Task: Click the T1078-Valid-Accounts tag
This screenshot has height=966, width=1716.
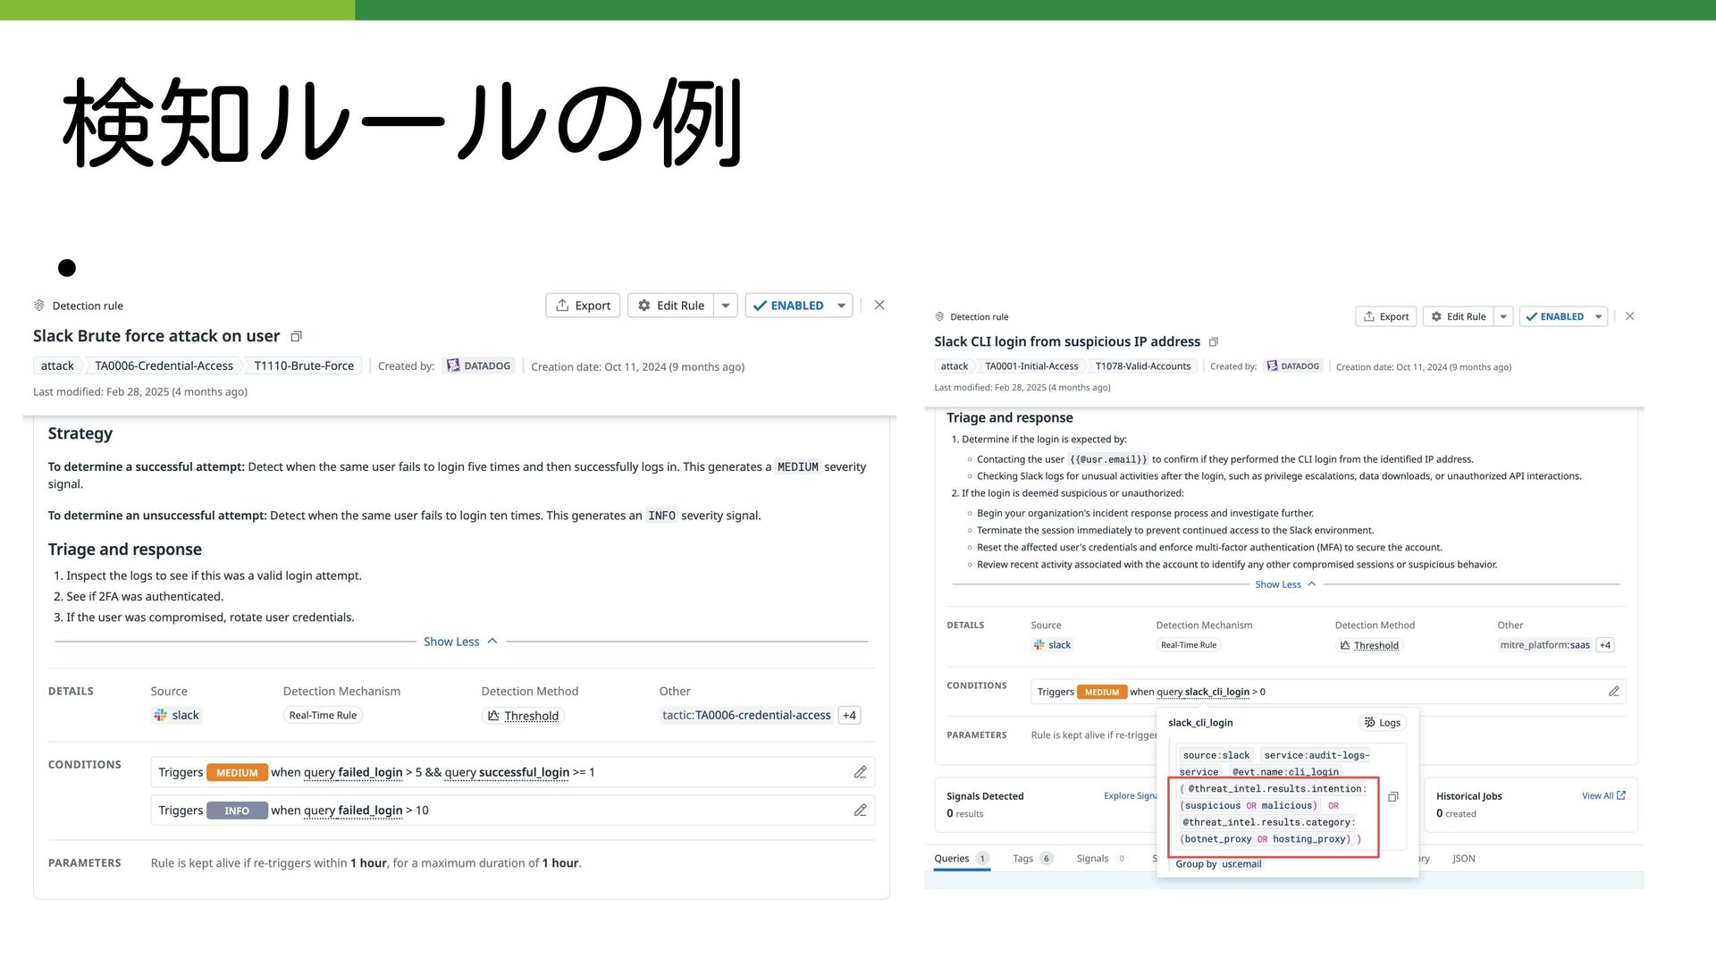Action: (1143, 366)
